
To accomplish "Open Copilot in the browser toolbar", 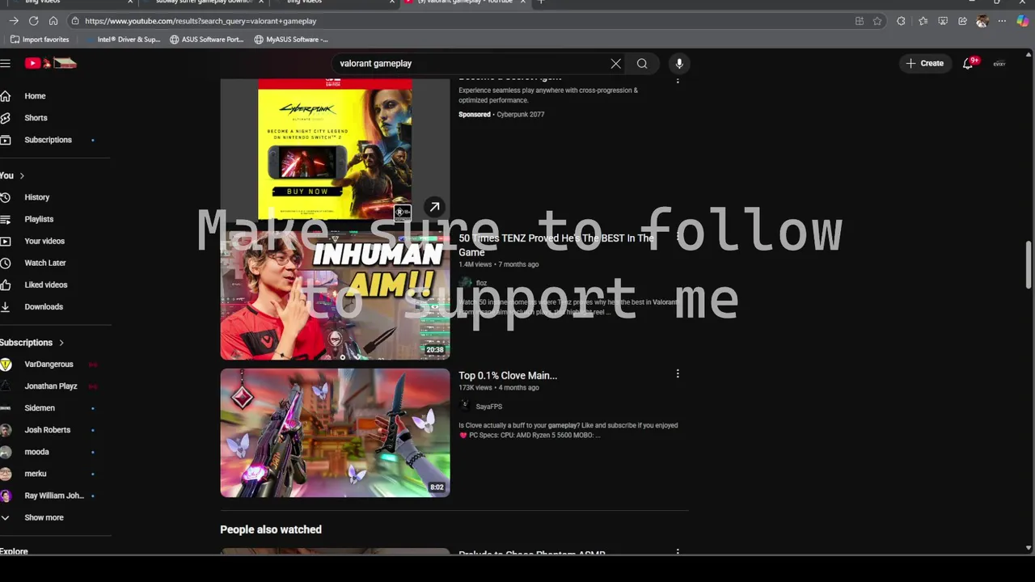I will [1023, 21].
